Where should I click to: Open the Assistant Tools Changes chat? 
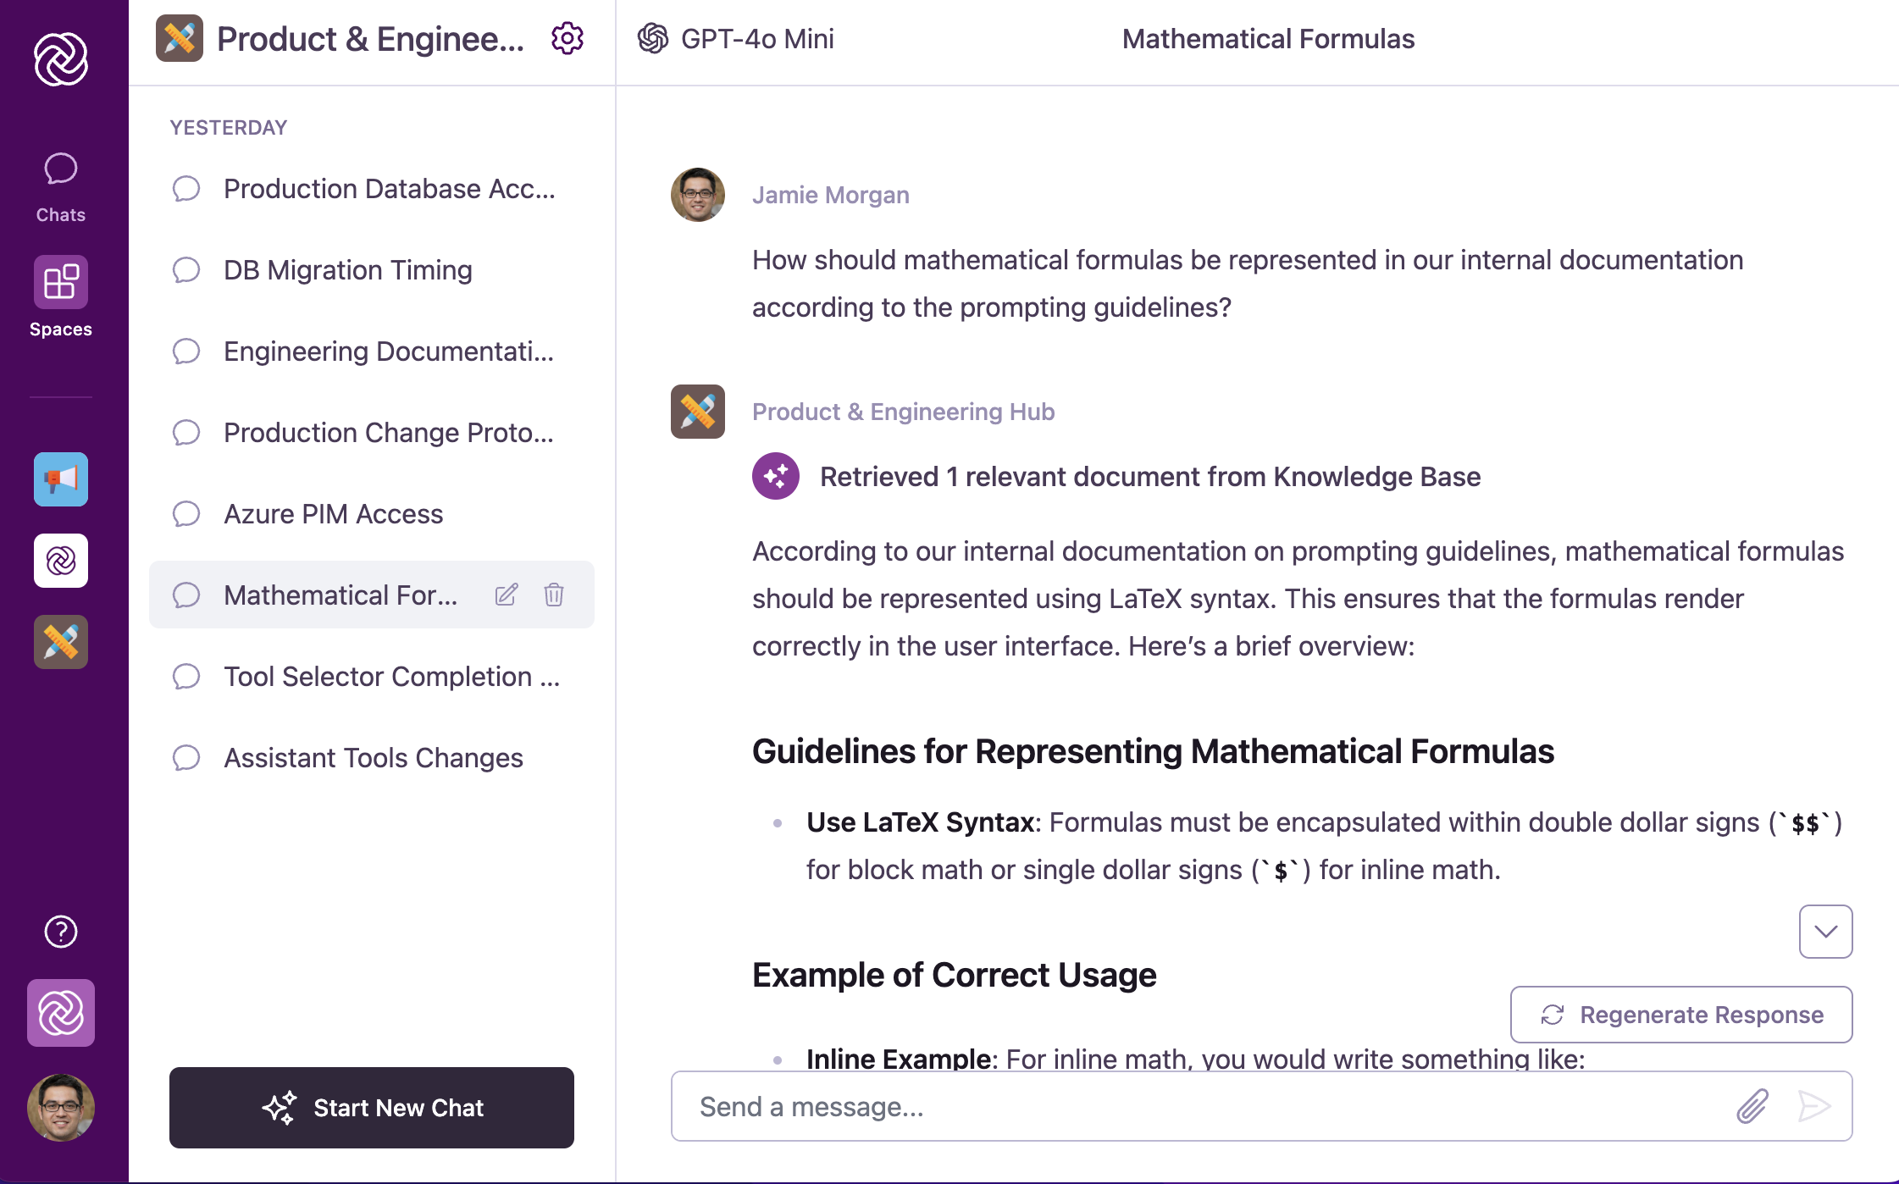(373, 758)
